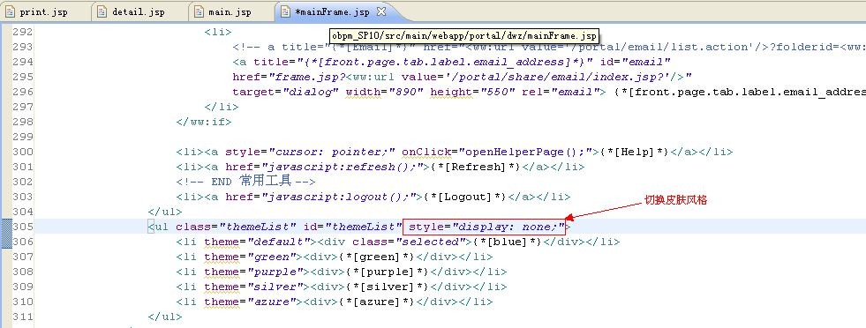Click the commented Email link on line 293
This screenshot has height=328, width=866.
(549, 47)
